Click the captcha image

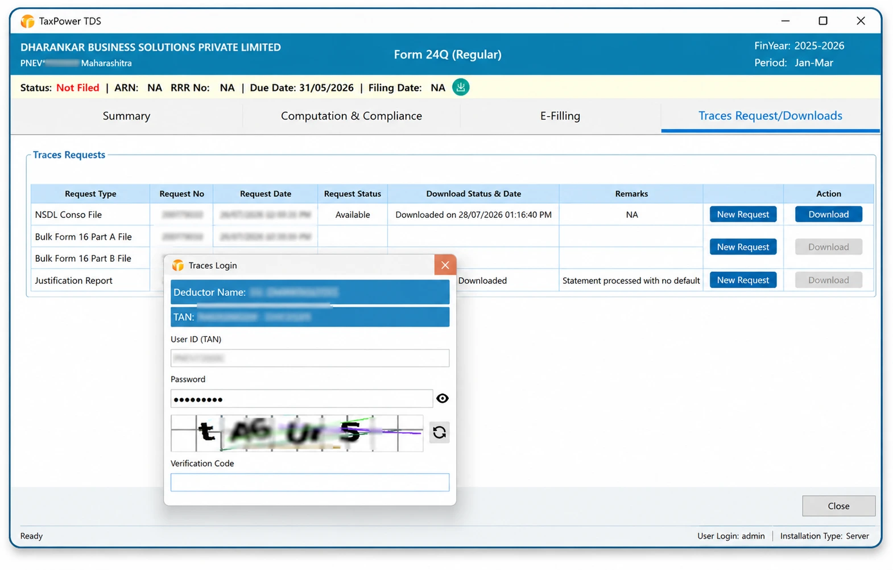pyautogui.click(x=297, y=433)
